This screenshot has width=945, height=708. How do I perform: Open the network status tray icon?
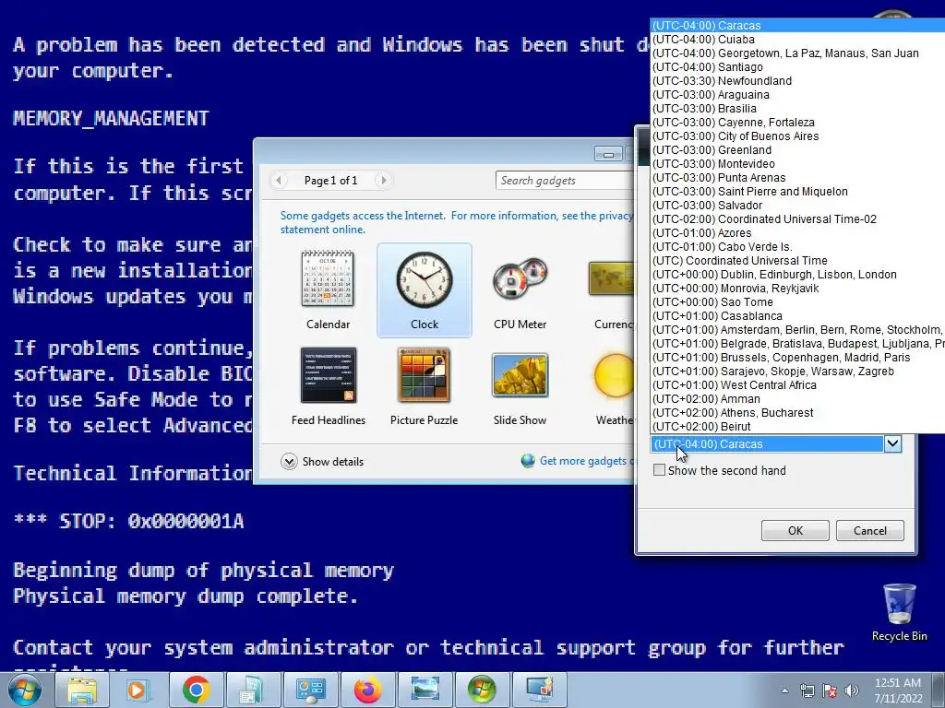(x=807, y=690)
